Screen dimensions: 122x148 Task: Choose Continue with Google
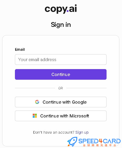61,102
